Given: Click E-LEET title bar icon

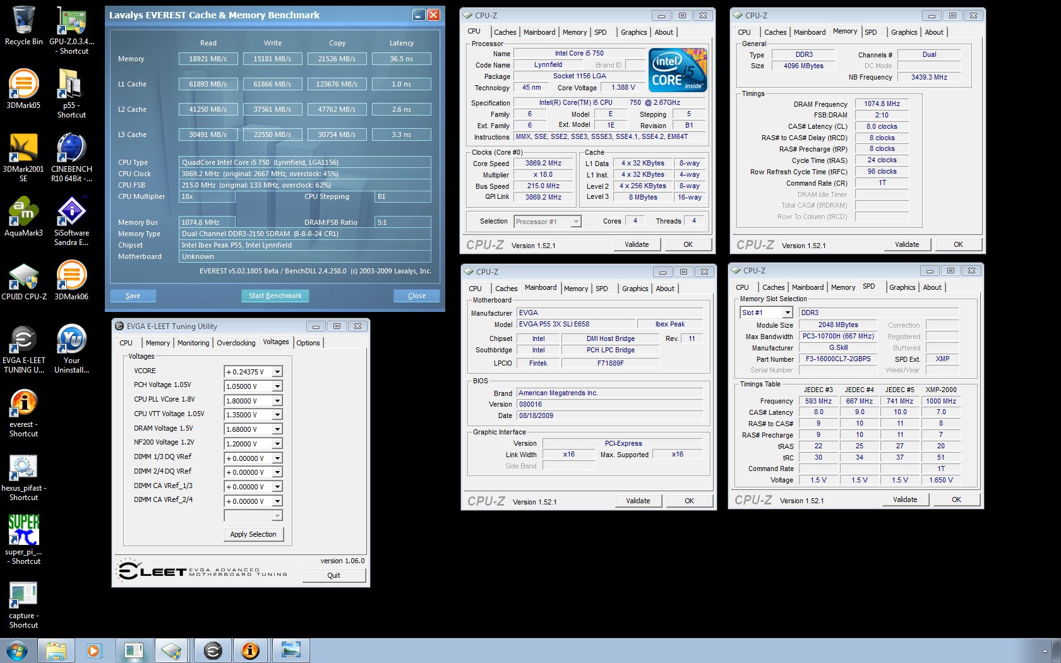Looking at the screenshot, I should pyautogui.click(x=119, y=326).
